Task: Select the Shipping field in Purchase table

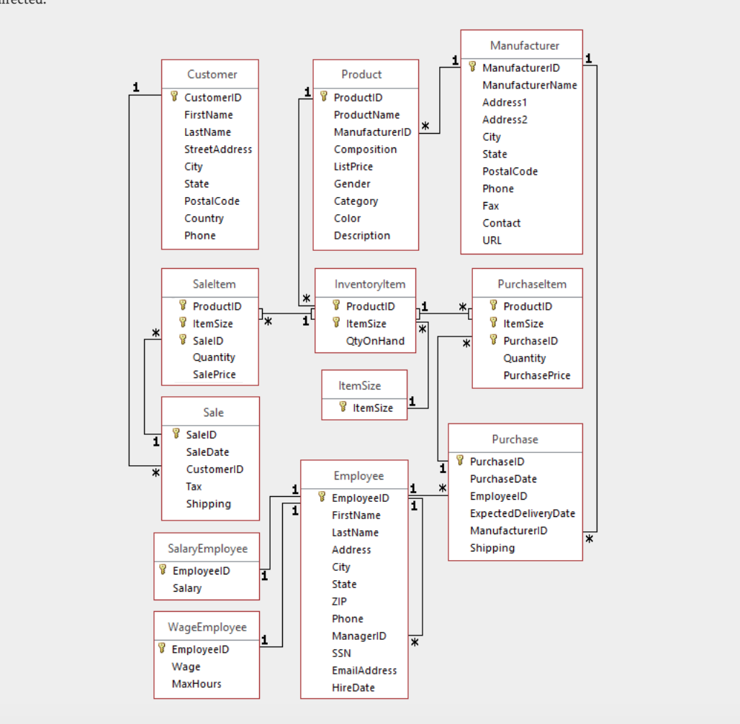Action: click(493, 548)
